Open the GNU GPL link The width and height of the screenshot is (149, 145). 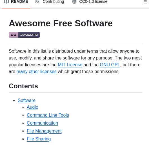coord(110,65)
